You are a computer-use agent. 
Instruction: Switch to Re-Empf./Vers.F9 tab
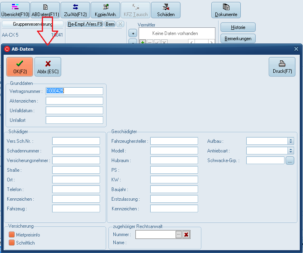[x=85, y=24]
